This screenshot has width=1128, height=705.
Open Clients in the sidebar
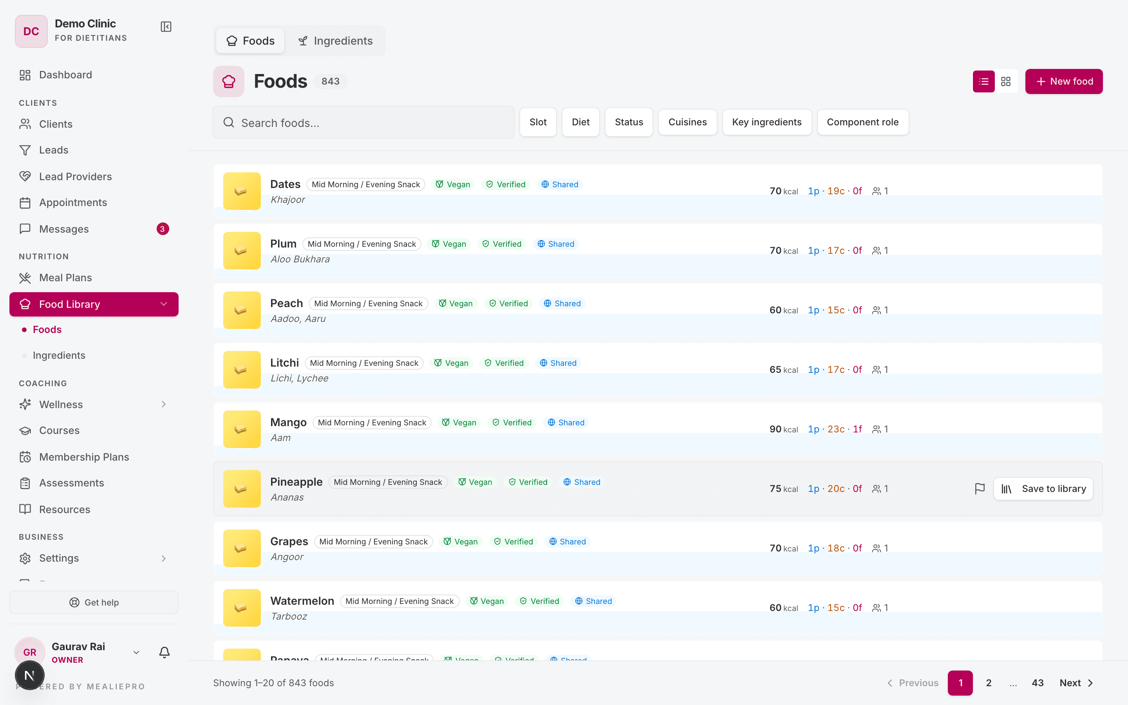[94, 124]
